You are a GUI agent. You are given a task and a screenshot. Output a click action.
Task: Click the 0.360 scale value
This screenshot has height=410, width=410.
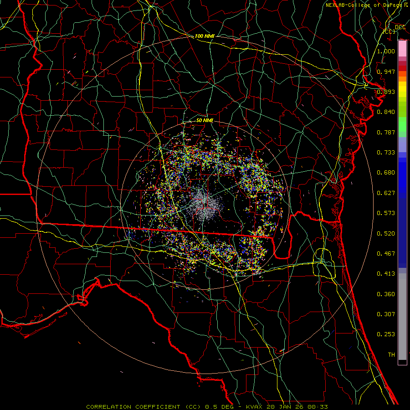(x=386, y=294)
